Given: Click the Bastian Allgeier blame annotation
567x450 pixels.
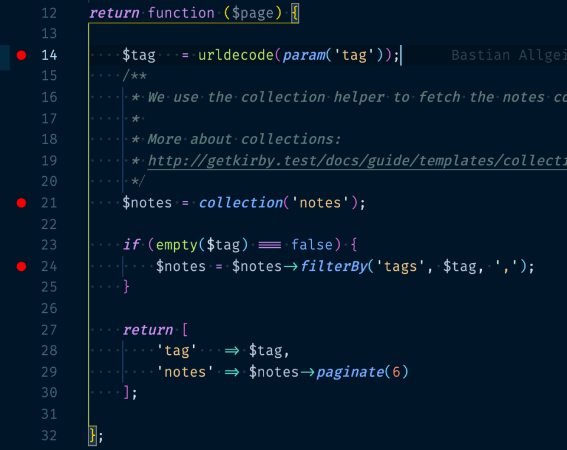Looking at the screenshot, I should point(509,55).
